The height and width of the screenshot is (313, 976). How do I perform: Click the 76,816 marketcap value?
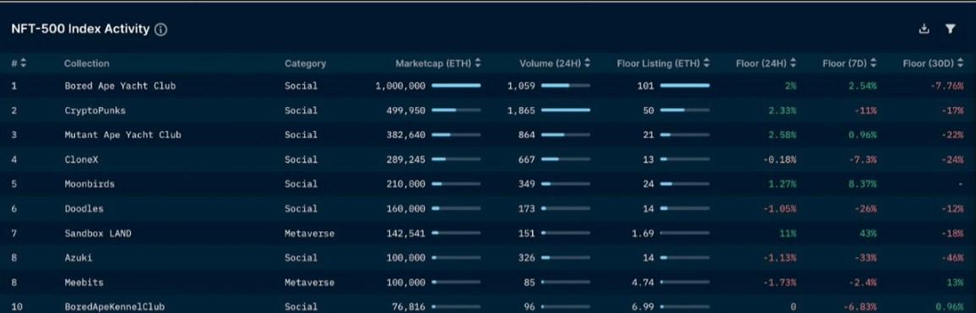pos(409,307)
